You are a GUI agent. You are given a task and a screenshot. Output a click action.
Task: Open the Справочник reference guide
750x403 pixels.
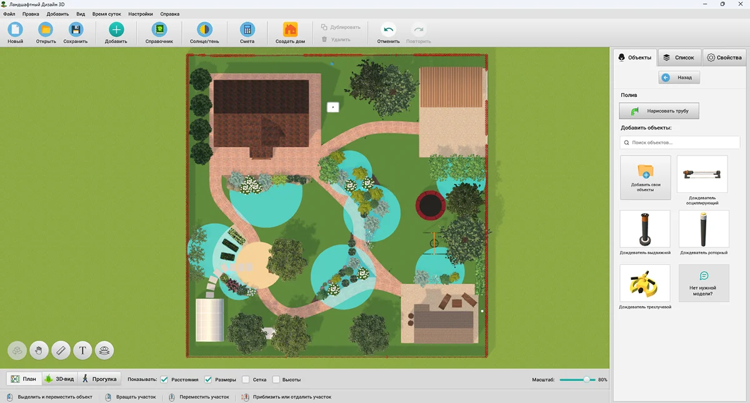[x=159, y=33]
